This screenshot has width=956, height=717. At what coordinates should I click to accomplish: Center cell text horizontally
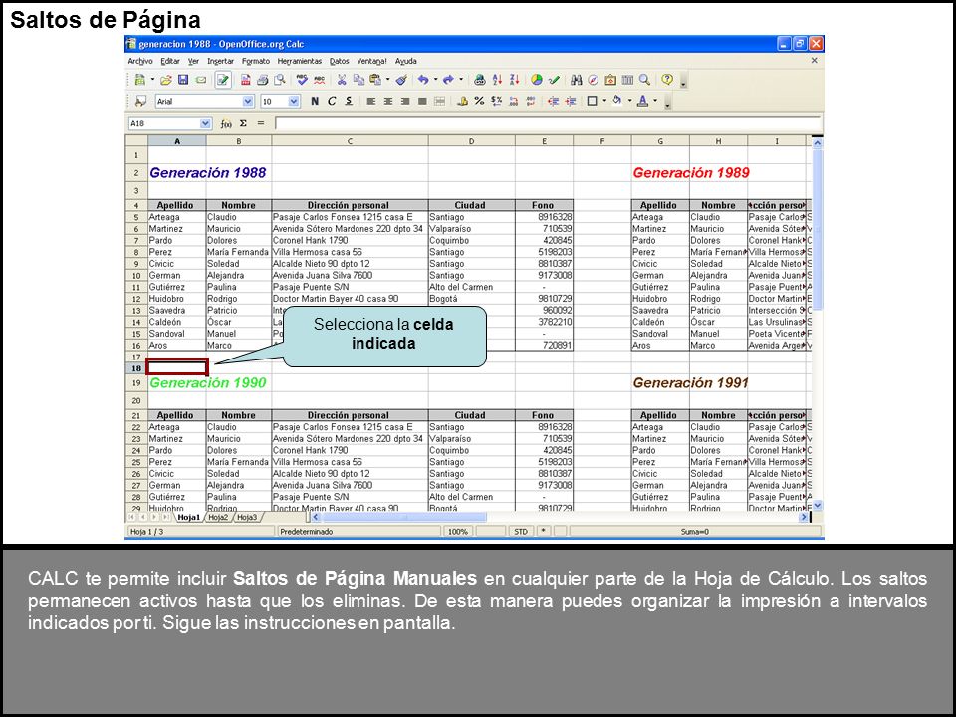[387, 102]
